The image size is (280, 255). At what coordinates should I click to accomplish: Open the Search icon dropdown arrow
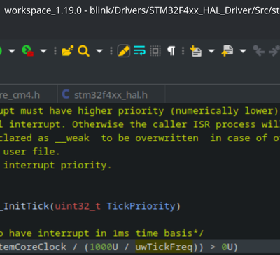pyautogui.click(x=99, y=51)
